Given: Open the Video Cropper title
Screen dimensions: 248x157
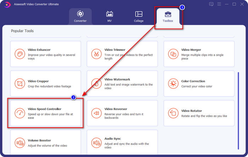Looking at the screenshot, I should tap(38, 81).
